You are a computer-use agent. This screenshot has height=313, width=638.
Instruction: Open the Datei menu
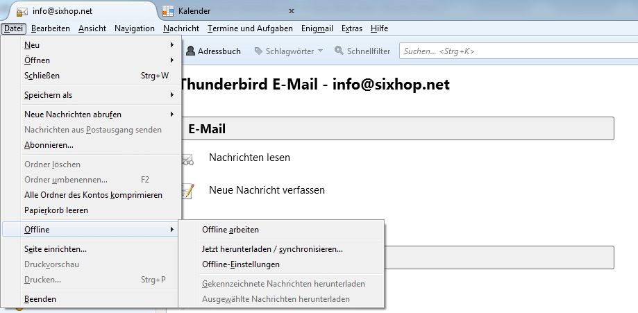13,28
